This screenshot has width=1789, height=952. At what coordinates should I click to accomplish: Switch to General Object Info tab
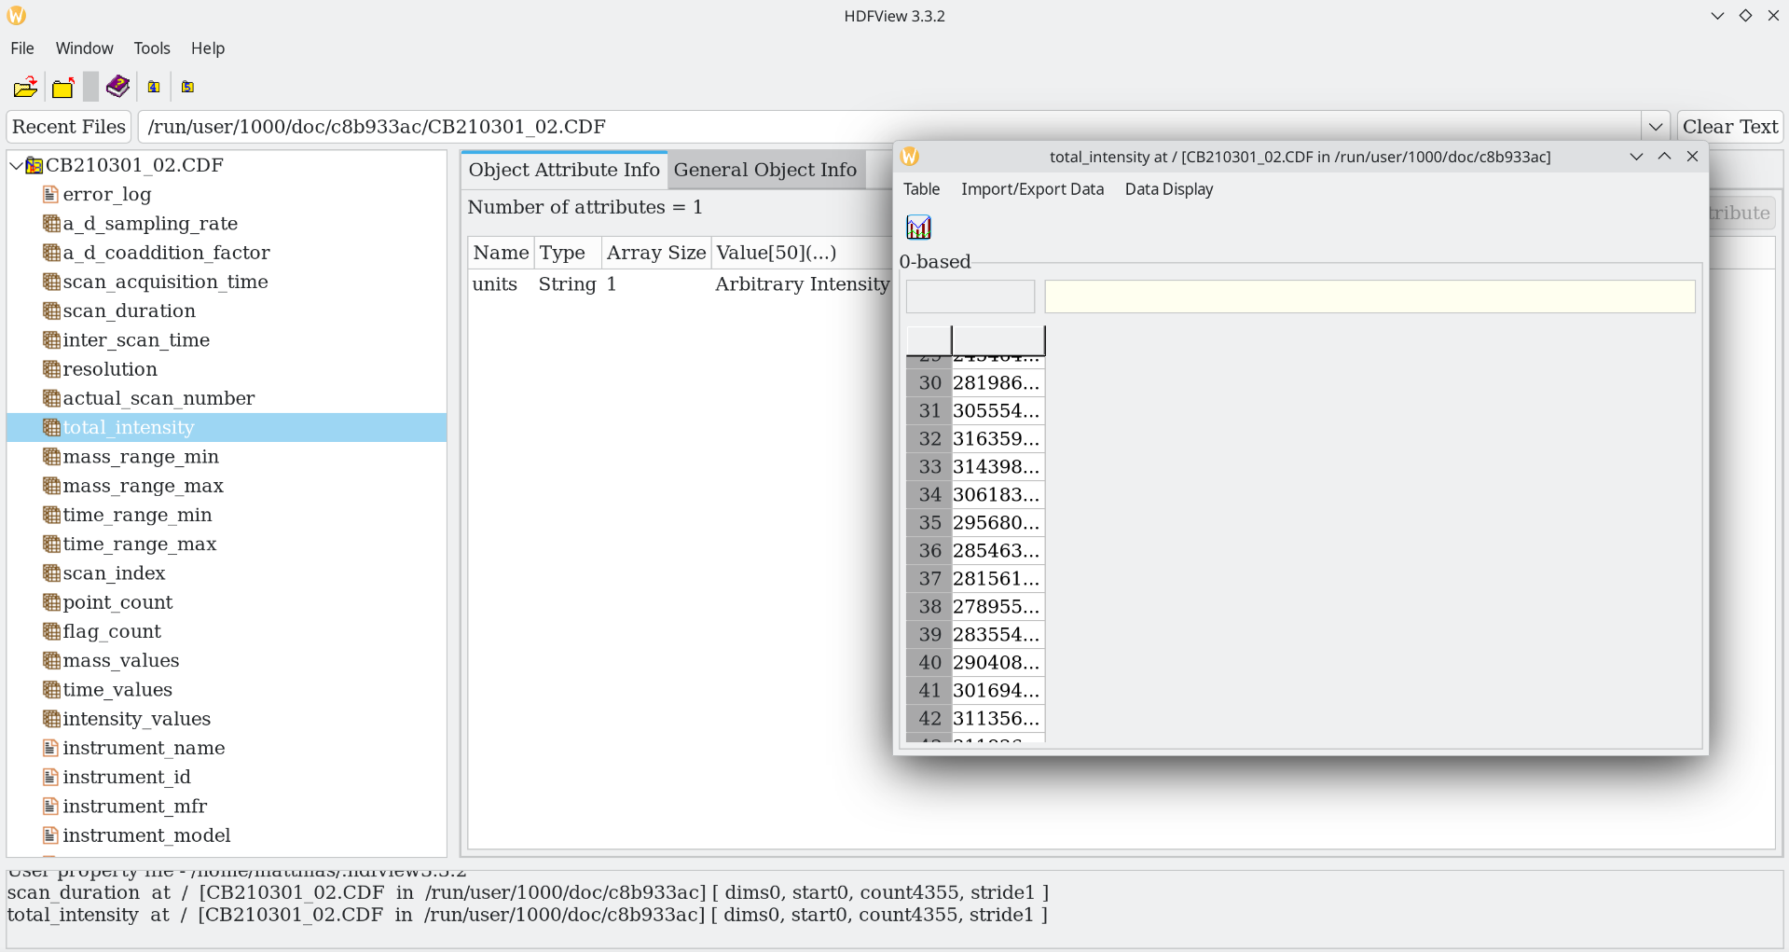tap(764, 170)
